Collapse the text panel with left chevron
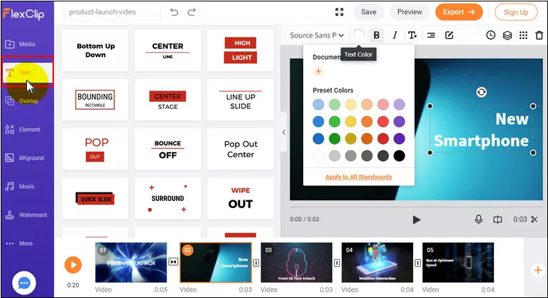 point(284,132)
